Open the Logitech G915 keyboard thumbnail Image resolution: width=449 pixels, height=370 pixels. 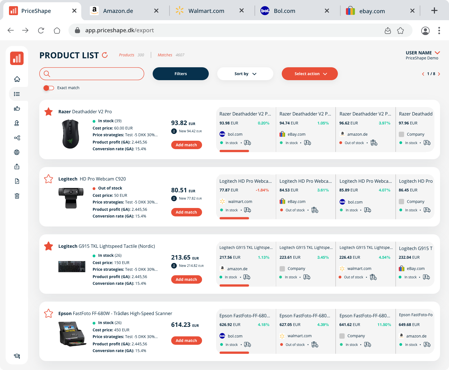[72, 267]
